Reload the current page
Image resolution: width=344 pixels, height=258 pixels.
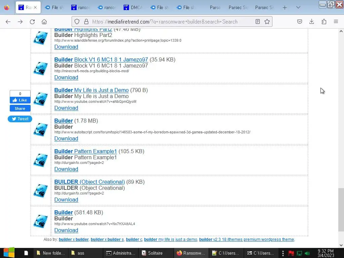(32, 21)
